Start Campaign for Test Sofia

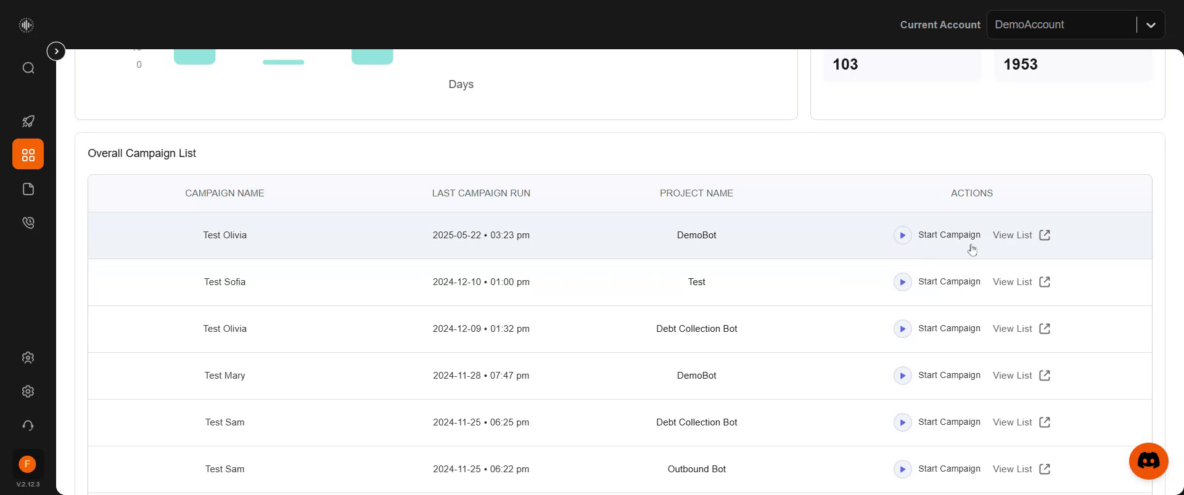[937, 282]
